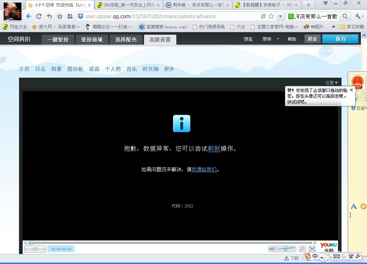Click the 反馈给我们 feedback link
367x264 pixels.
click(204, 169)
